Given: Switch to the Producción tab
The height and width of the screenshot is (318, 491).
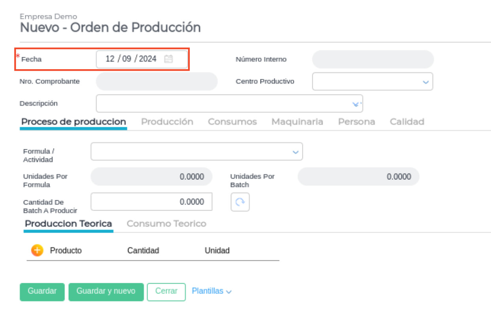Looking at the screenshot, I should [x=167, y=122].
